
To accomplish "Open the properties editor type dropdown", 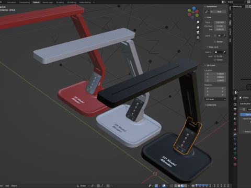I will pyautogui.click(x=236, y=92).
